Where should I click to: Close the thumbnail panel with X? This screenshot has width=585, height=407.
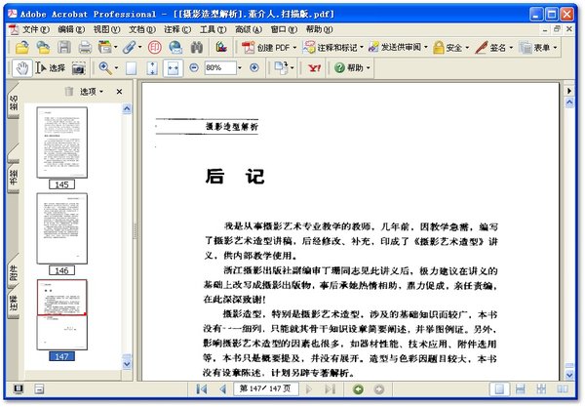pyautogui.click(x=119, y=92)
